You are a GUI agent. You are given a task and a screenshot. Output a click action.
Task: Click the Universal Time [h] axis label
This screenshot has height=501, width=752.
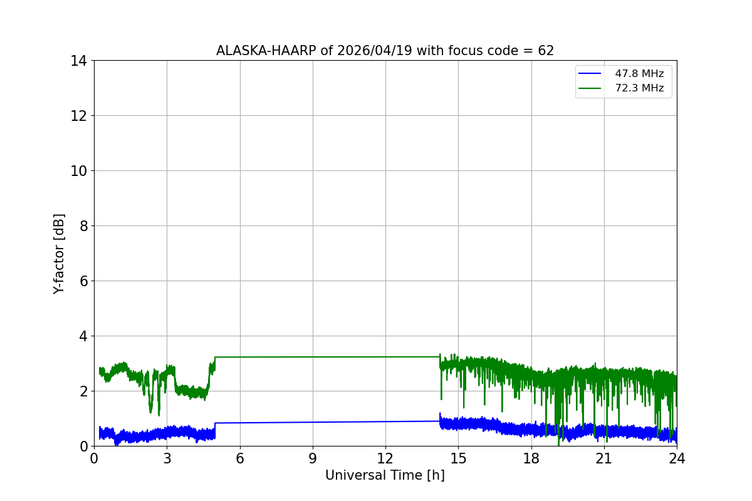coord(385,475)
